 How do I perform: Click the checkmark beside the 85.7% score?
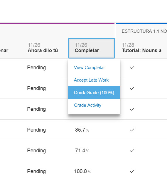[x=132, y=130]
